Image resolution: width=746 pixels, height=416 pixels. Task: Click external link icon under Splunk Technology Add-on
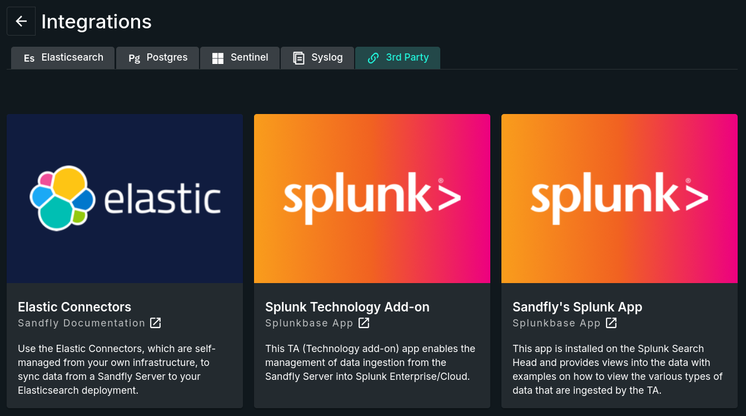click(364, 323)
